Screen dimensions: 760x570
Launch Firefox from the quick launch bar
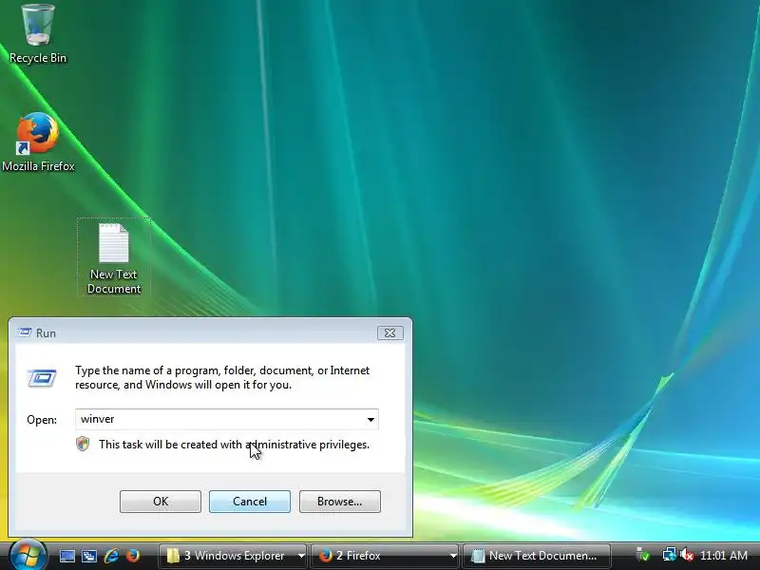pyautogui.click(x=133, y=556)
